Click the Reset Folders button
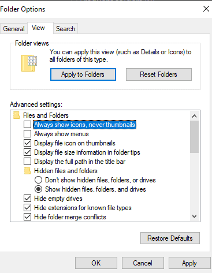The width and height of the screenshot is (212, 273). tap(159, 74)
